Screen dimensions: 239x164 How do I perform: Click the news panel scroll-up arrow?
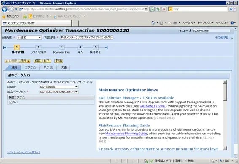pos(225,82)
